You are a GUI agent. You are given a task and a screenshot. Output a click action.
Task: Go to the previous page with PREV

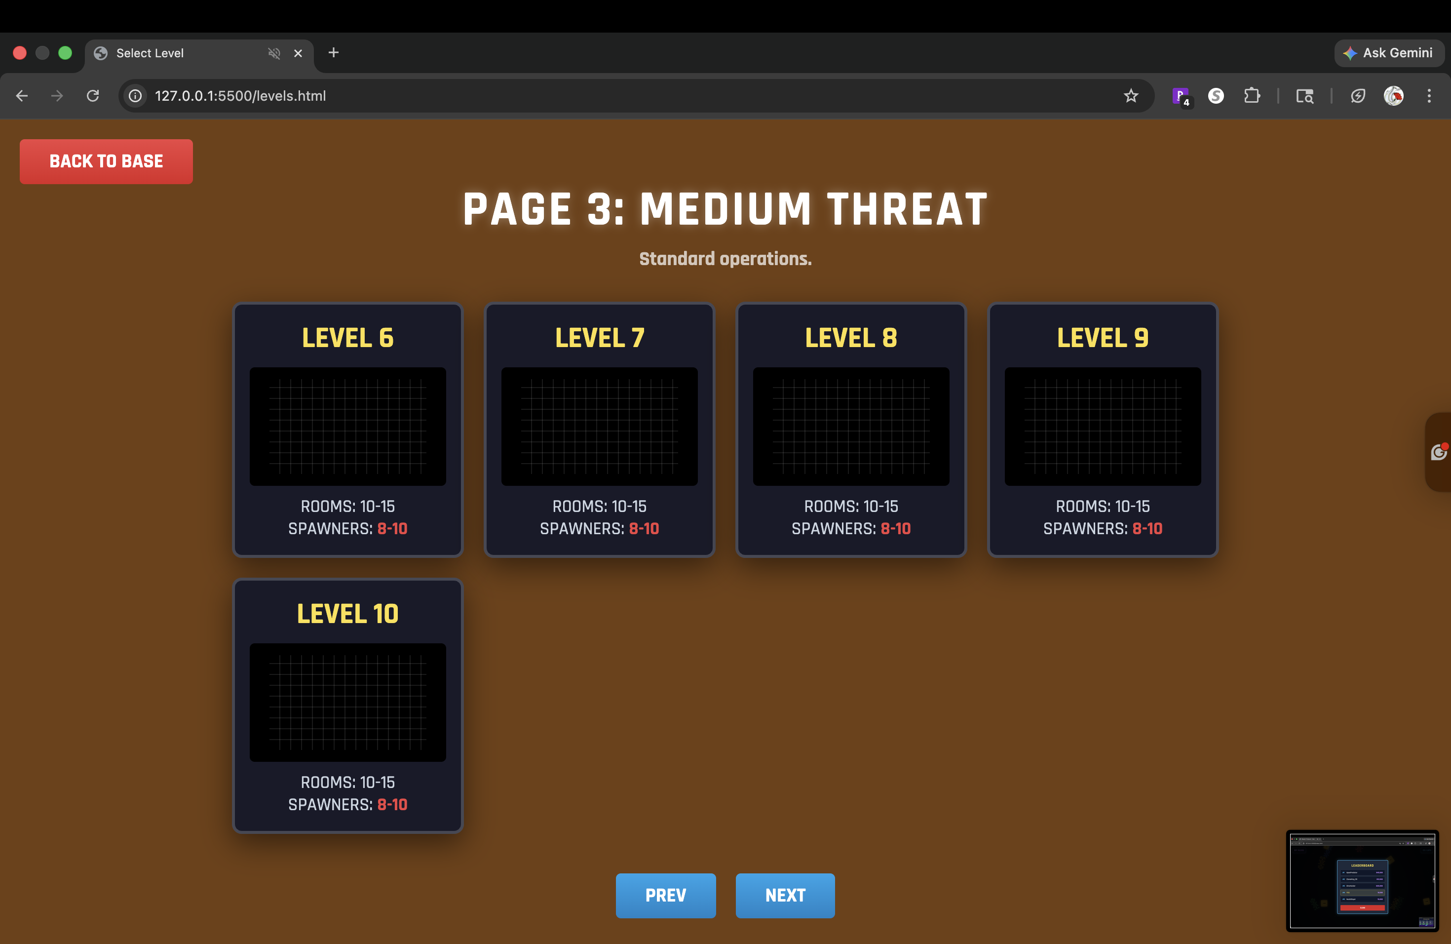click(665, 895)
